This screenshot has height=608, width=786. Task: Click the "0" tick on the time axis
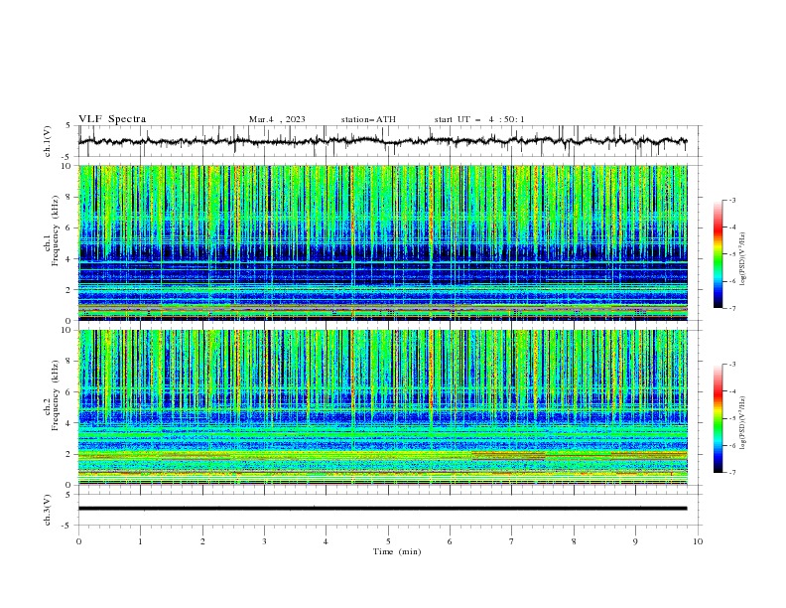coord(78,541)
